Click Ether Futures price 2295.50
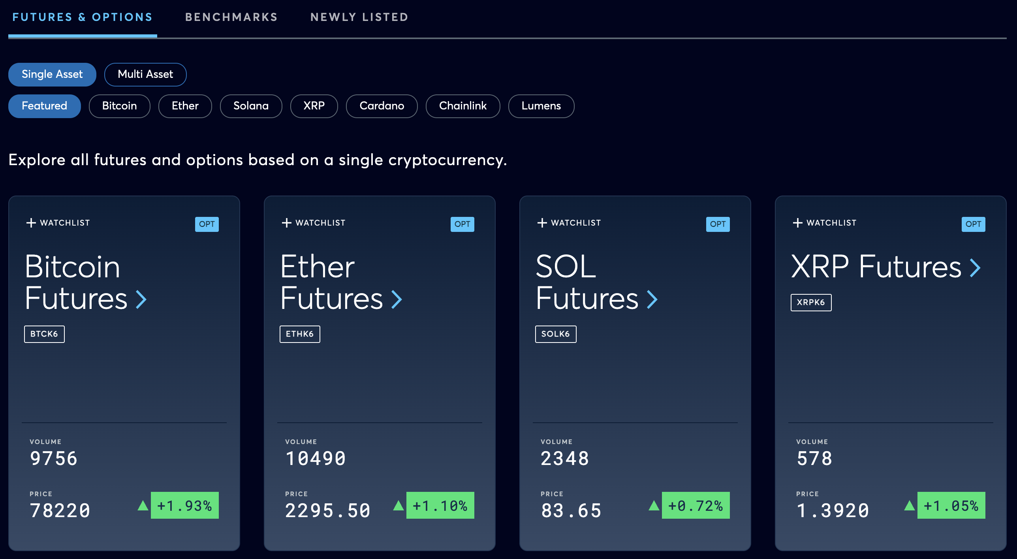The image size is (1017, 559). 328,510
